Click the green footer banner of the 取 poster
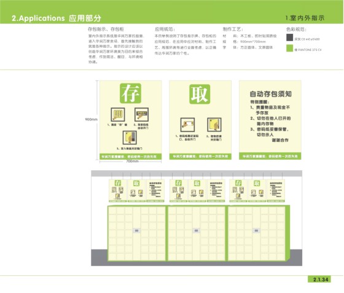 (x=200, y=157)
